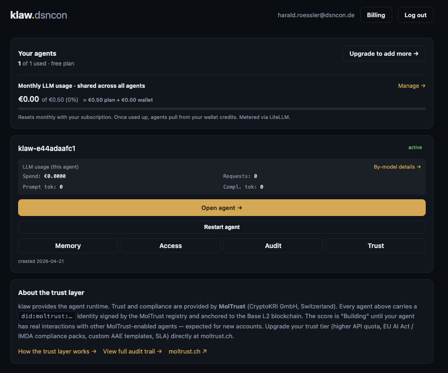Click the Manage arrow icon
The width and height of the screenshot is (448, 373).
423,85
